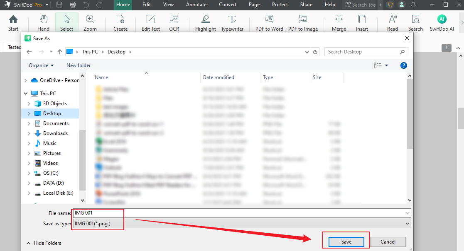Choose the Highlight tool
464x251 pixels.
pos(206,19)
